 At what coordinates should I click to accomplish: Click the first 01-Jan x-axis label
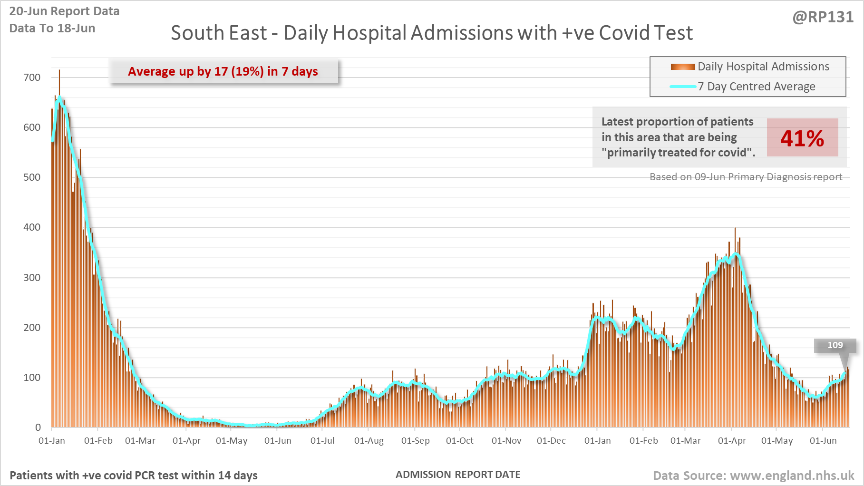pyautogui.click(x=52, y=441)
